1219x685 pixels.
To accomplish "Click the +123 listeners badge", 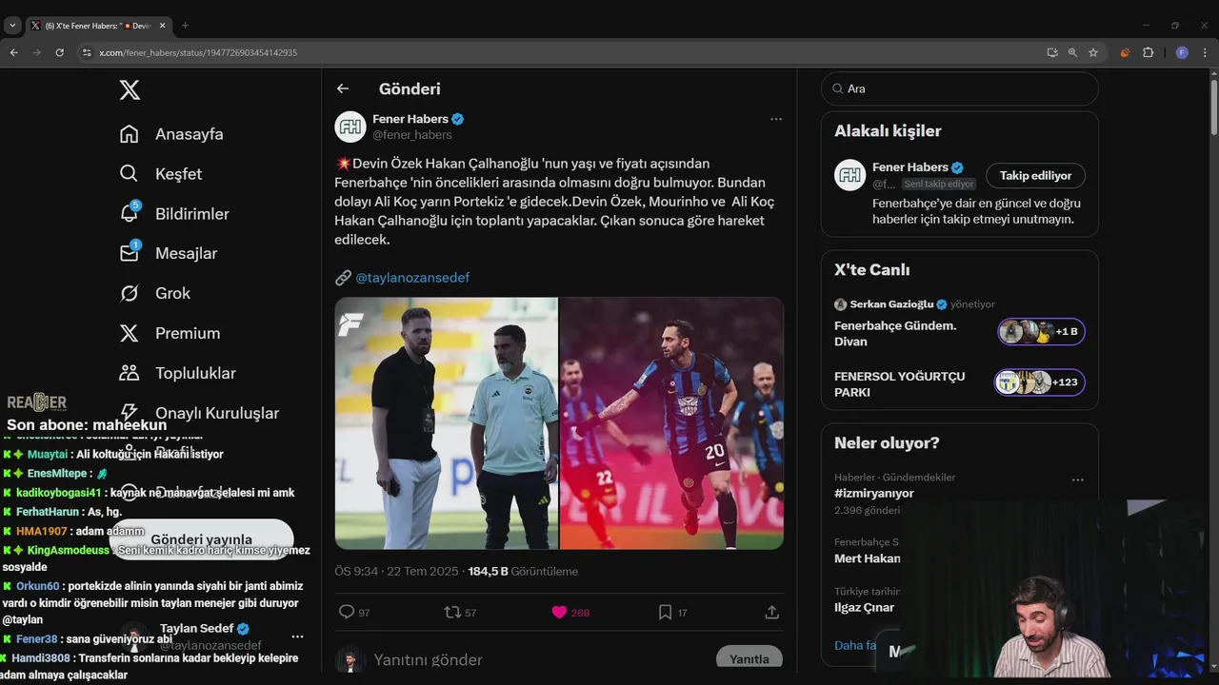I will pos(1040,382).
